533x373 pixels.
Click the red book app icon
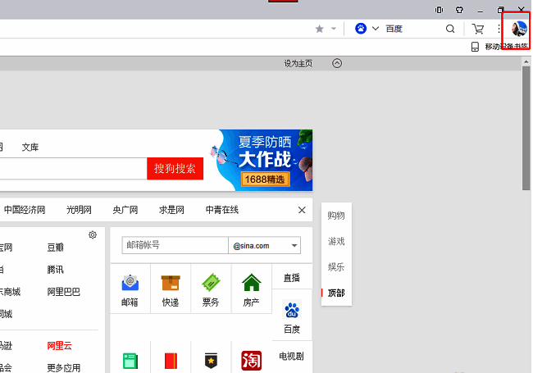171,361
